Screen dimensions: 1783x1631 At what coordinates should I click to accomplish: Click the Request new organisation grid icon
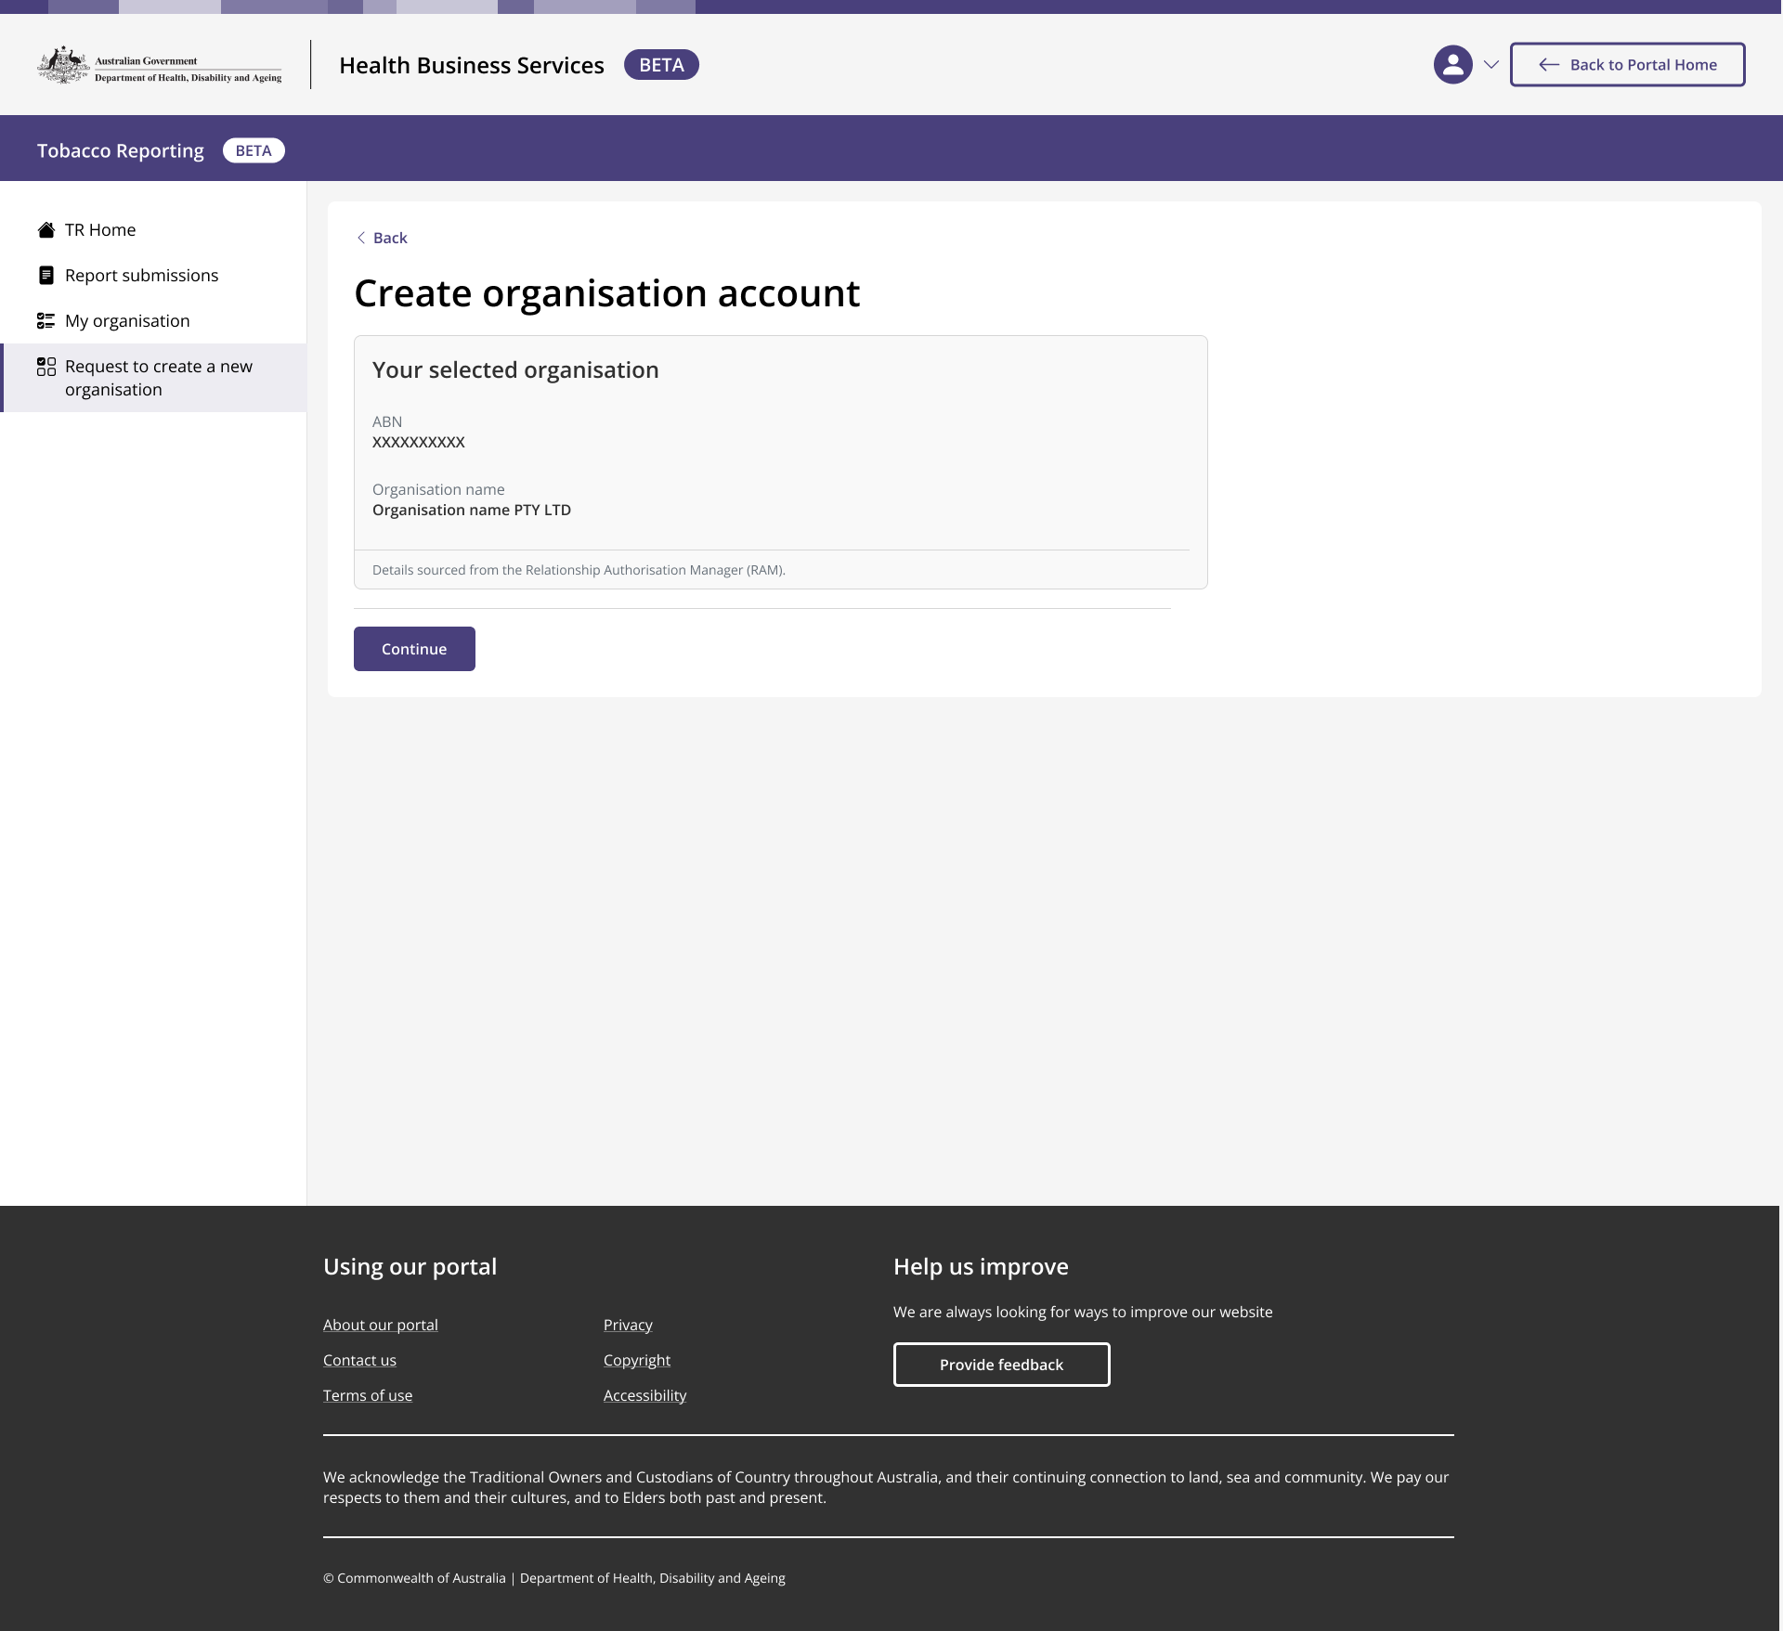(x=46, y=367)
